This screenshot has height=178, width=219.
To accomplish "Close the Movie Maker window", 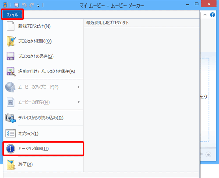I will 209,4.
